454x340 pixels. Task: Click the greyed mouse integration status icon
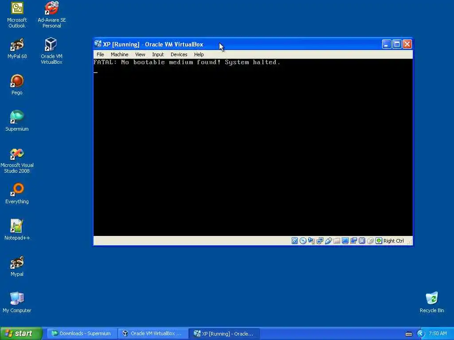[370, 241]
